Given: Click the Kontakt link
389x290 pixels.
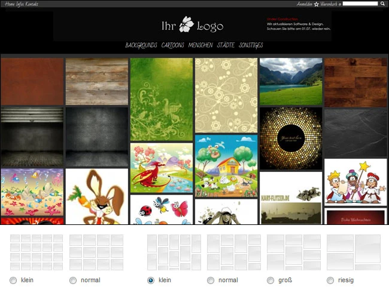Looking at the screenshot, I should [32, 4].
